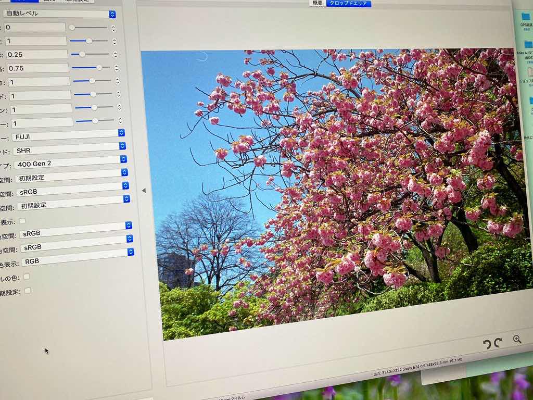Open the FUJI vendor dropdown

[x=69, y=135]
